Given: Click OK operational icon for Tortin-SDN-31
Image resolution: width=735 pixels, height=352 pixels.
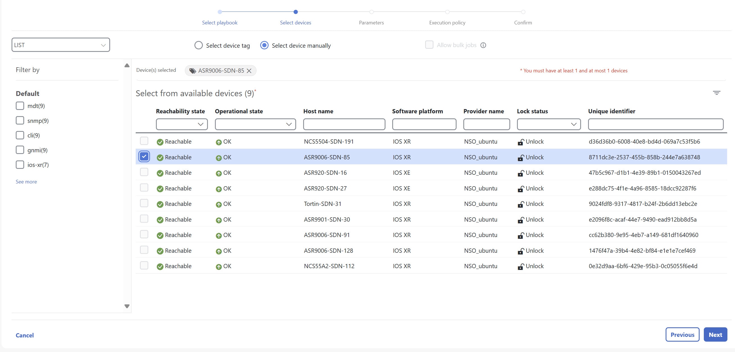Looking at the screenshot, I should coord(219,204).
